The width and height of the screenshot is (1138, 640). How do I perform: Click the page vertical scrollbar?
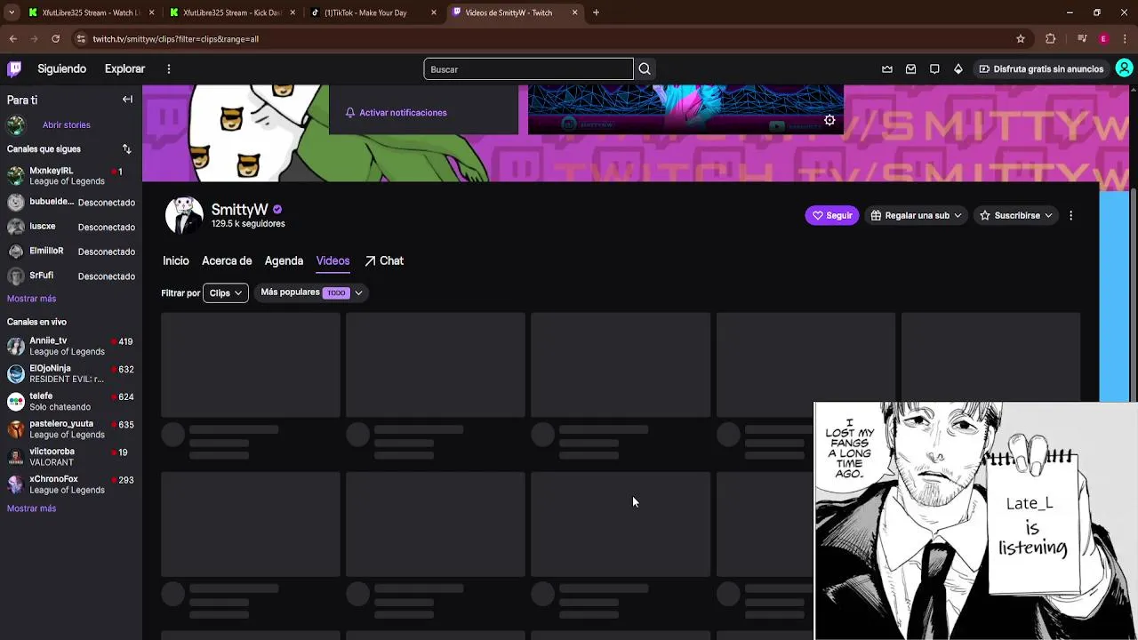(x=1134, y=293)
